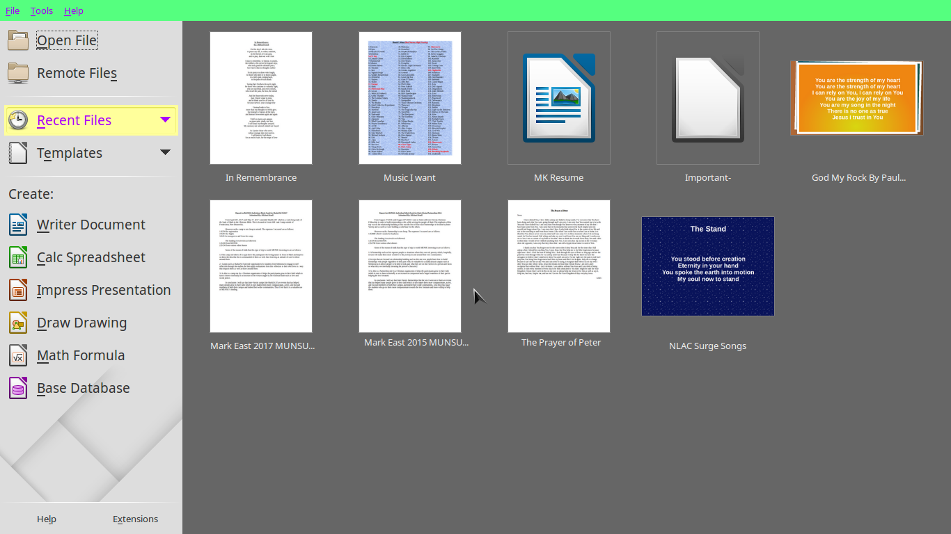Click the Math Formula icon
This screenshot has width=951, height=534.
18,355
